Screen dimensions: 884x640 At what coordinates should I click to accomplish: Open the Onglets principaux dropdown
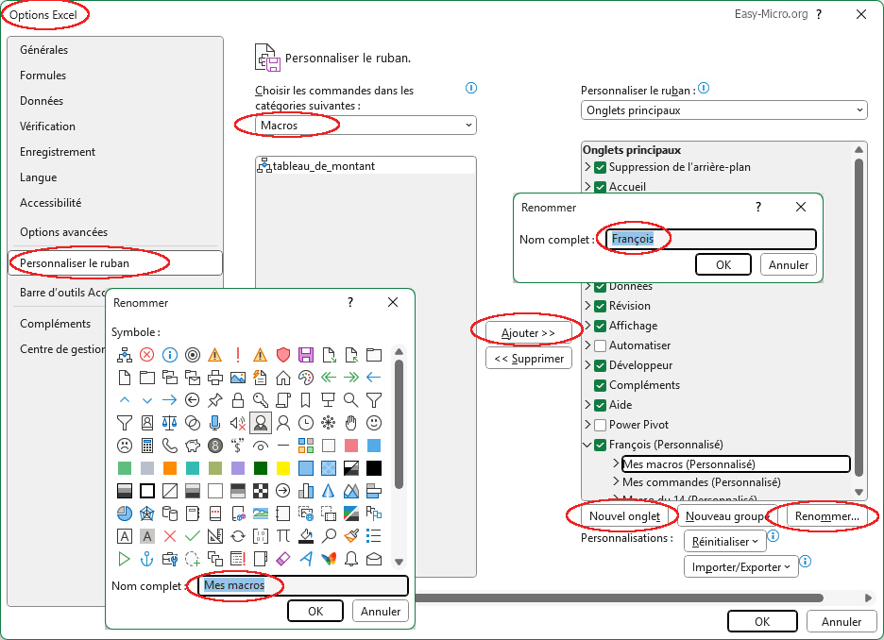point(723,110)
